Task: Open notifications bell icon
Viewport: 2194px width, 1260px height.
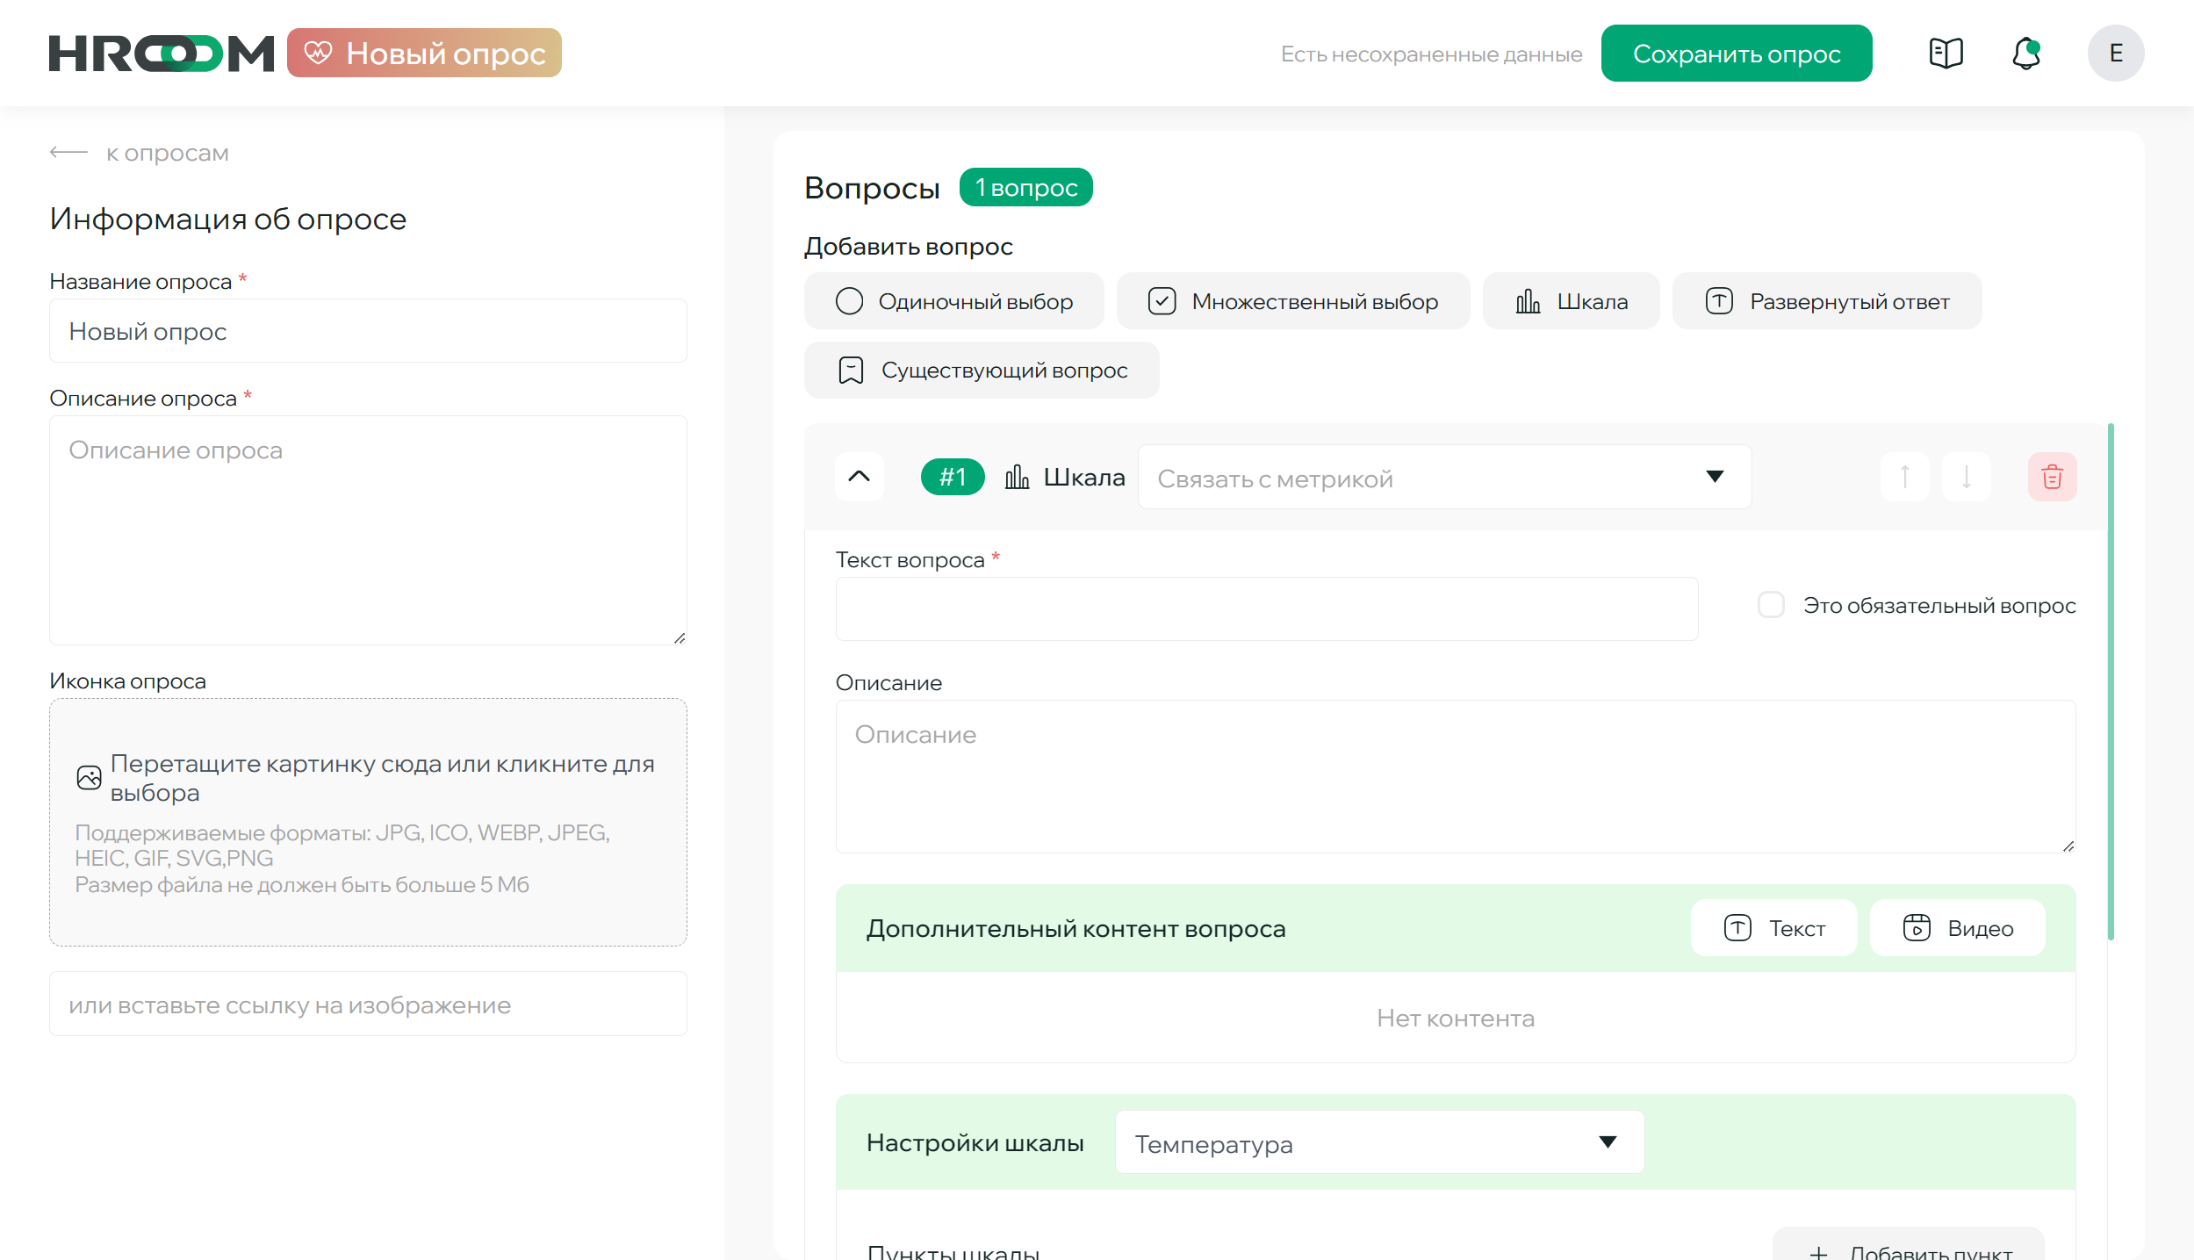Action: (2026, 54)
